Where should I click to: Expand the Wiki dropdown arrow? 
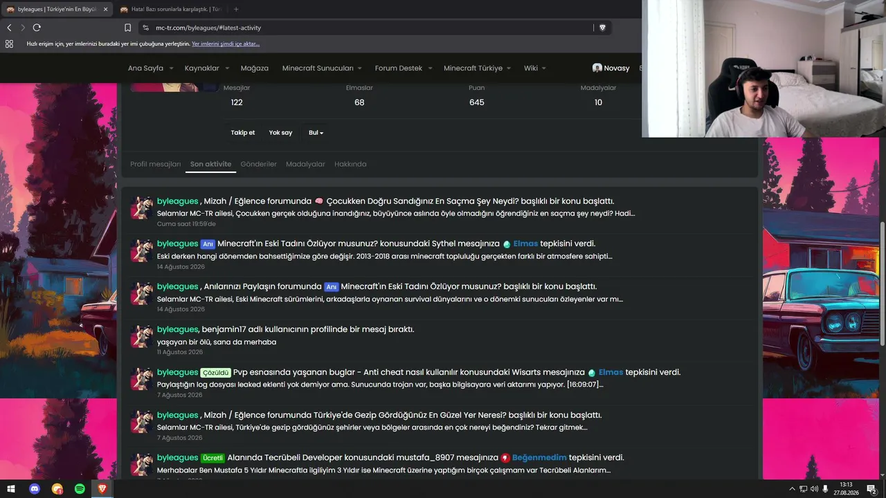coord(544,68)
